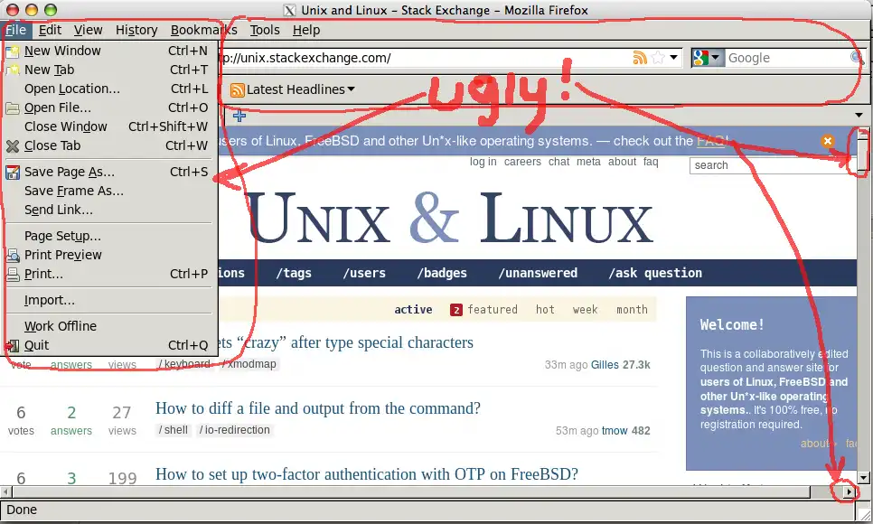The image size is (873, 524).
Task: Click the log in link
Action: (483, 162)
